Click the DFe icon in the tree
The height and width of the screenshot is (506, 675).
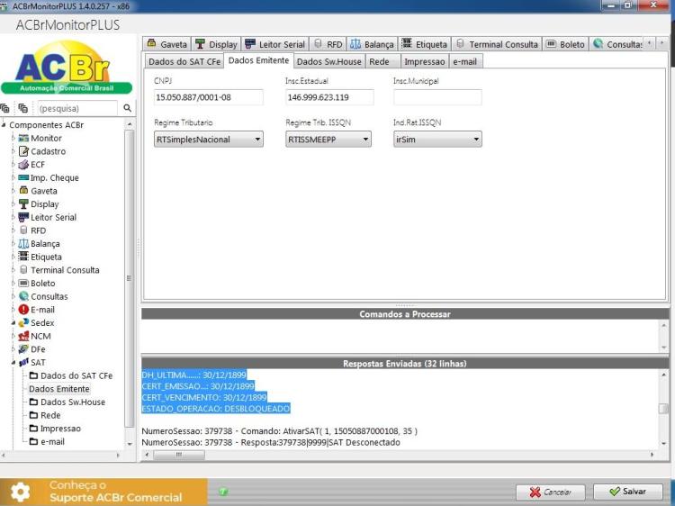(23, 349)
